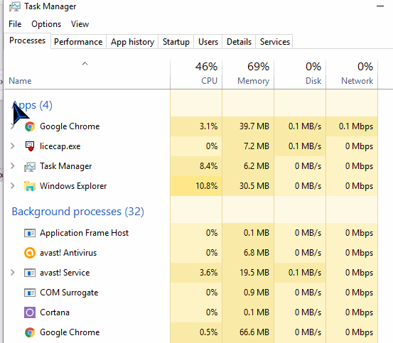Select the COM Surrogate name

(x=69, y=293)
